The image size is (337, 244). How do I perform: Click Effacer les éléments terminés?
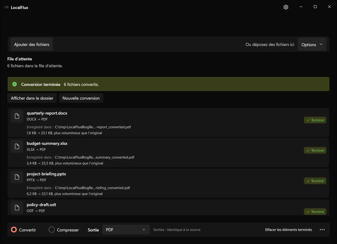[288, 230]
